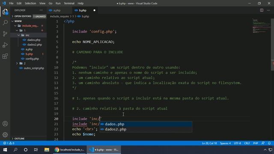
Task: Open Cortana circle on taskbar
Action: click(26, 150)
